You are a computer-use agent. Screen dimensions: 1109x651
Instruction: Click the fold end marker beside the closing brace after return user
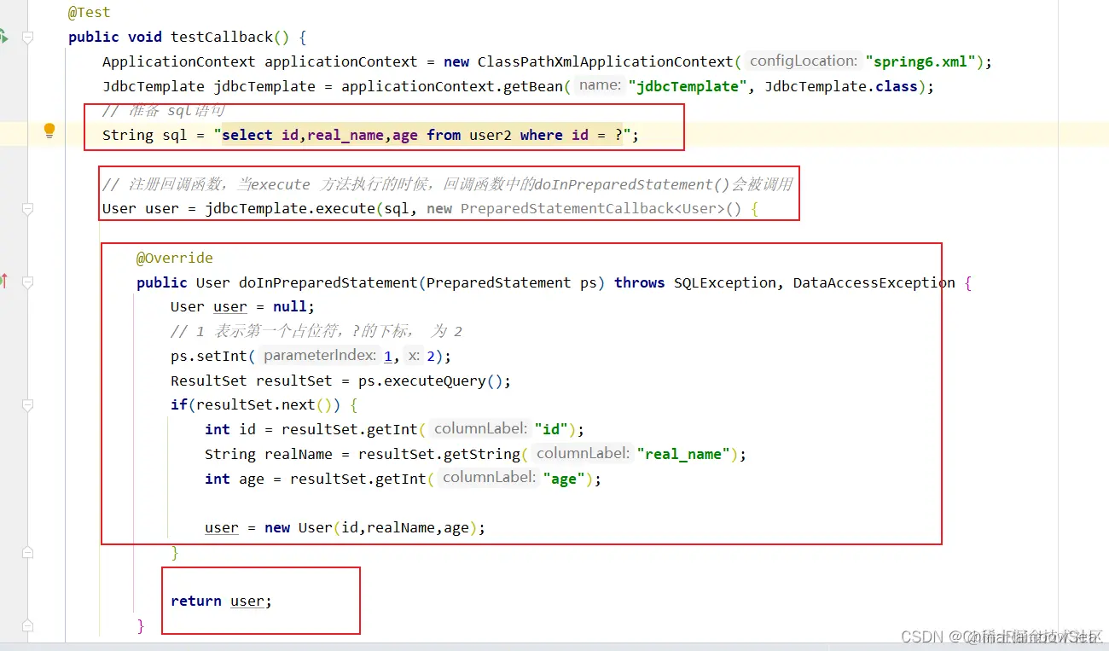27,626
